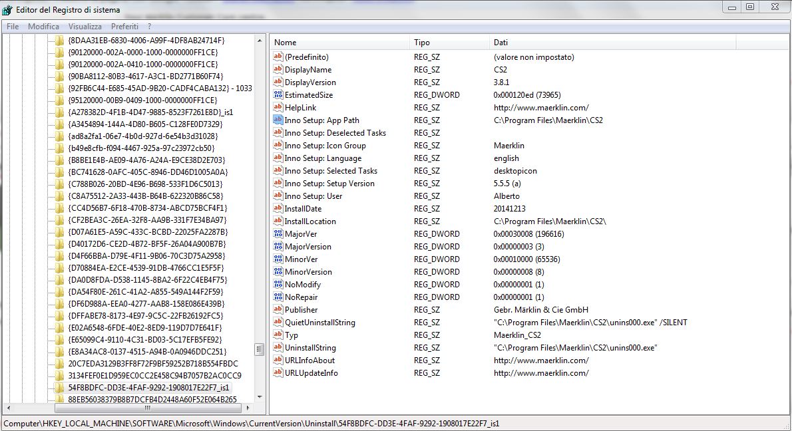Click folder icon of 54F8BDFC-DD3E-4FAF-9292-1908017E22F7_is1
792x431 pixels.
coord(60,388)
